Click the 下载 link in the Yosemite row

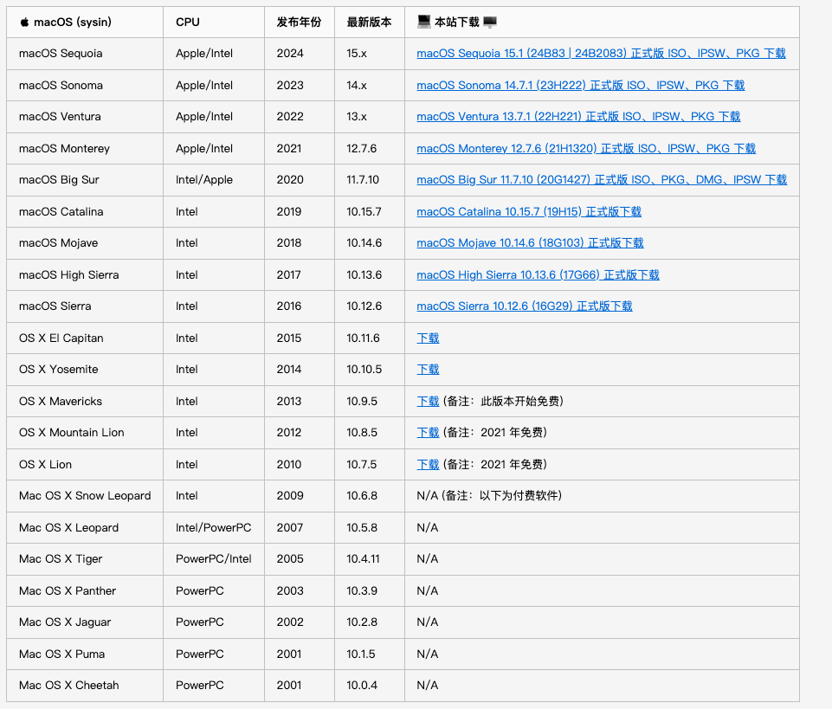click(428, 370)
